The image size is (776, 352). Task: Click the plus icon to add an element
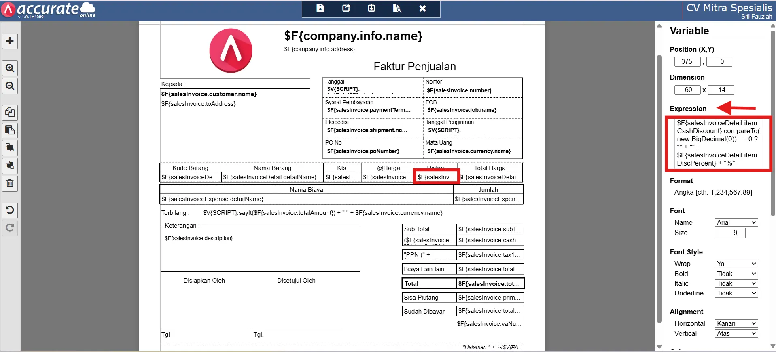10,41
